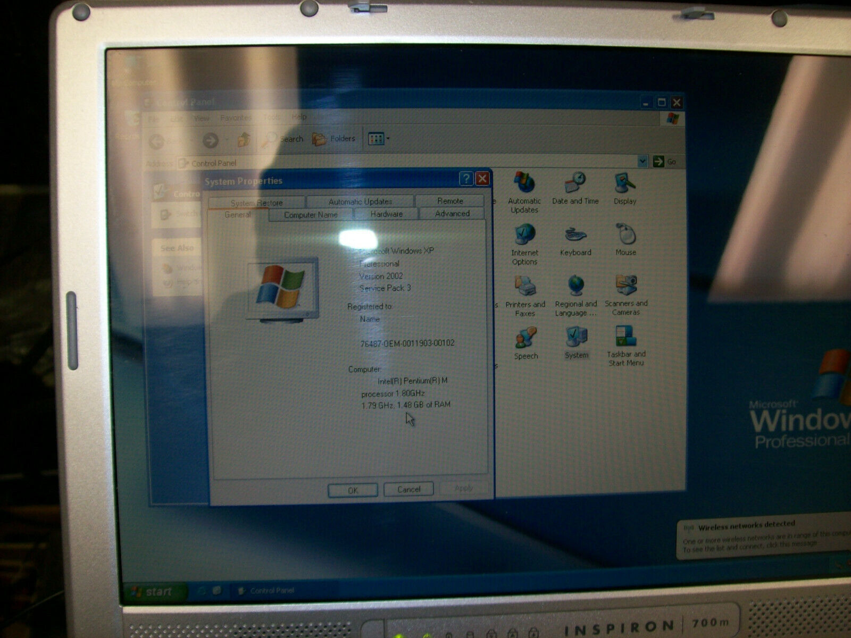This screenshot has width=851, height=638.
Task: Select the General tab
Action: pos(237,215)
